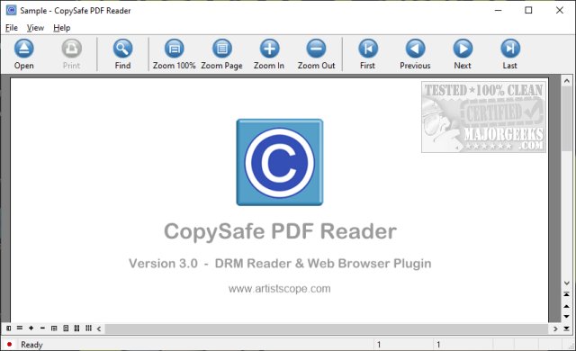The height and width of the screenshot is (351, 576).
Task: Click the greyed-out Print icon
Action: point(71,49)
